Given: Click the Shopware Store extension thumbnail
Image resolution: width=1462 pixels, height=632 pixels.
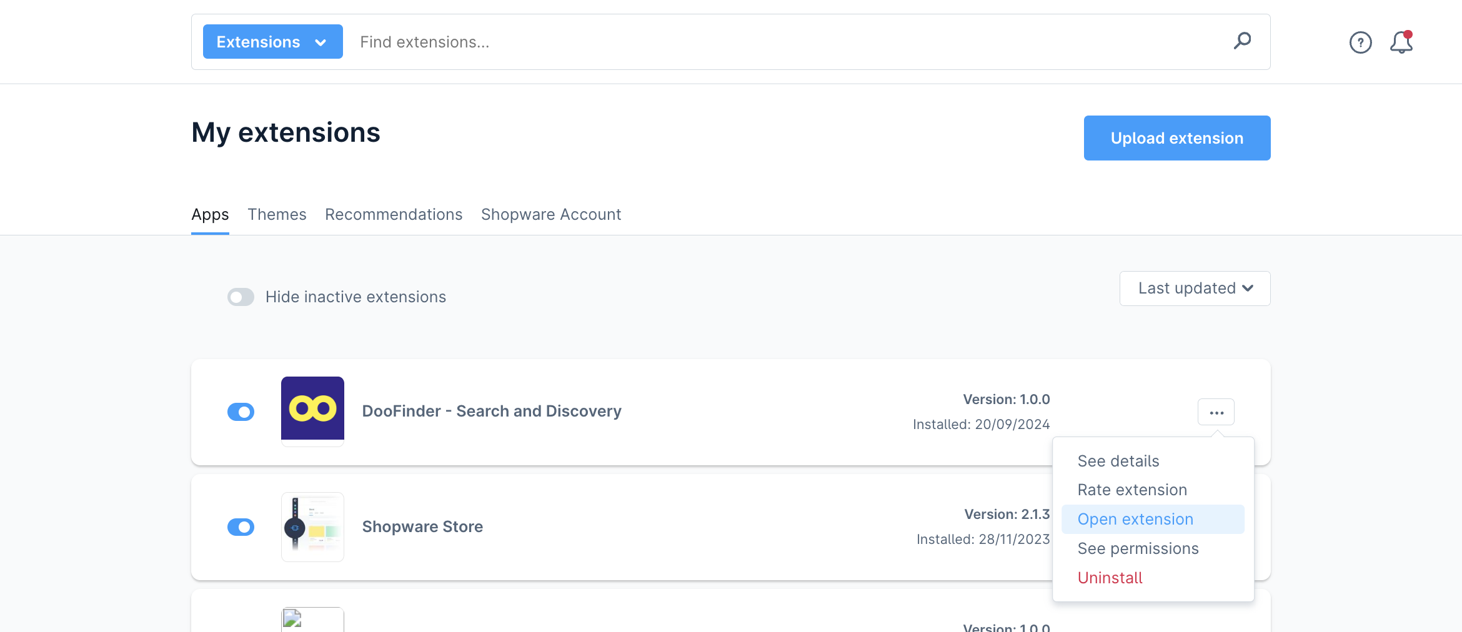Looking at the screenshot, I should [312, 526].
